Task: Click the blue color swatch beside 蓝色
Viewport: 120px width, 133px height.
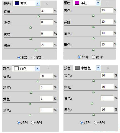Action: pos(17,3)
